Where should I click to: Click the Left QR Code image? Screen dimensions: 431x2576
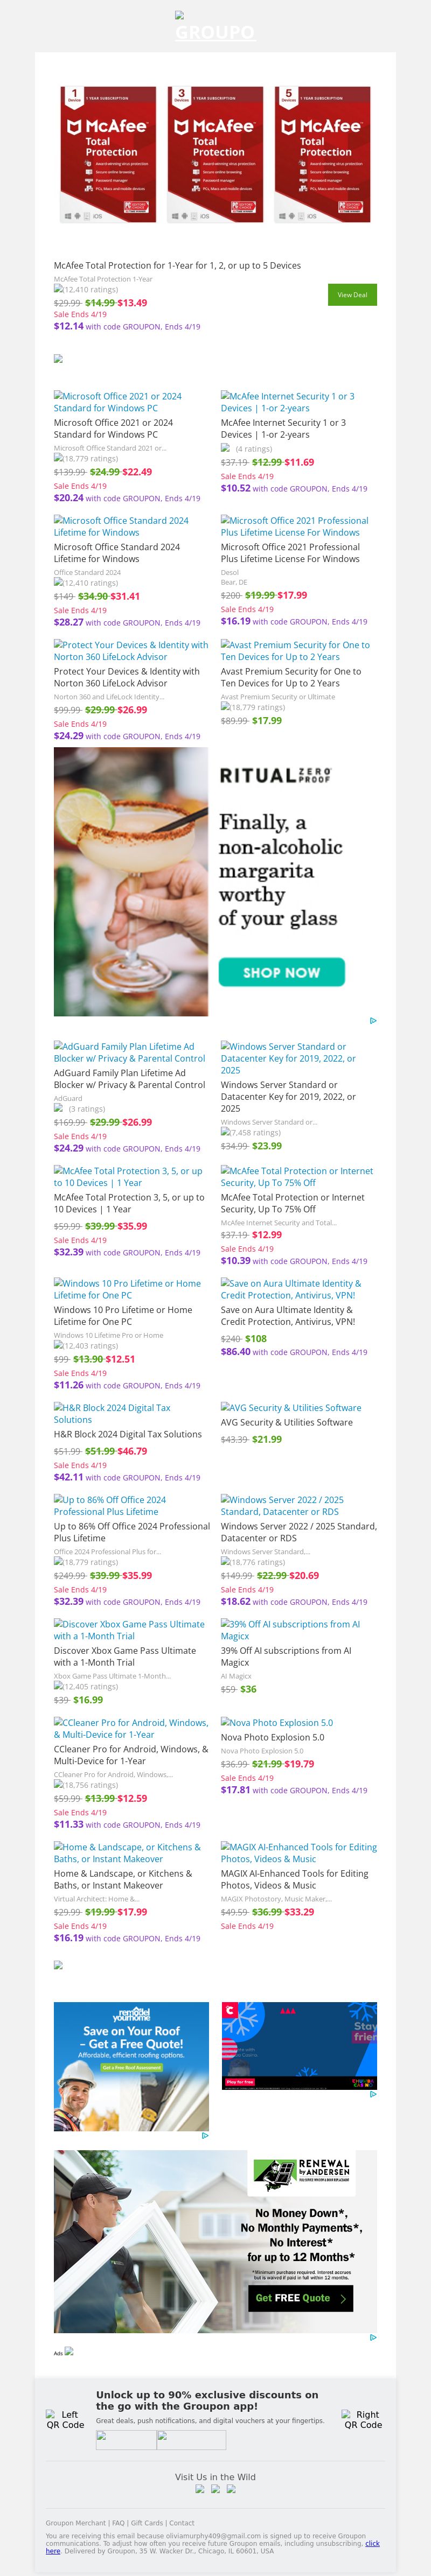(x=65, y=2419)
